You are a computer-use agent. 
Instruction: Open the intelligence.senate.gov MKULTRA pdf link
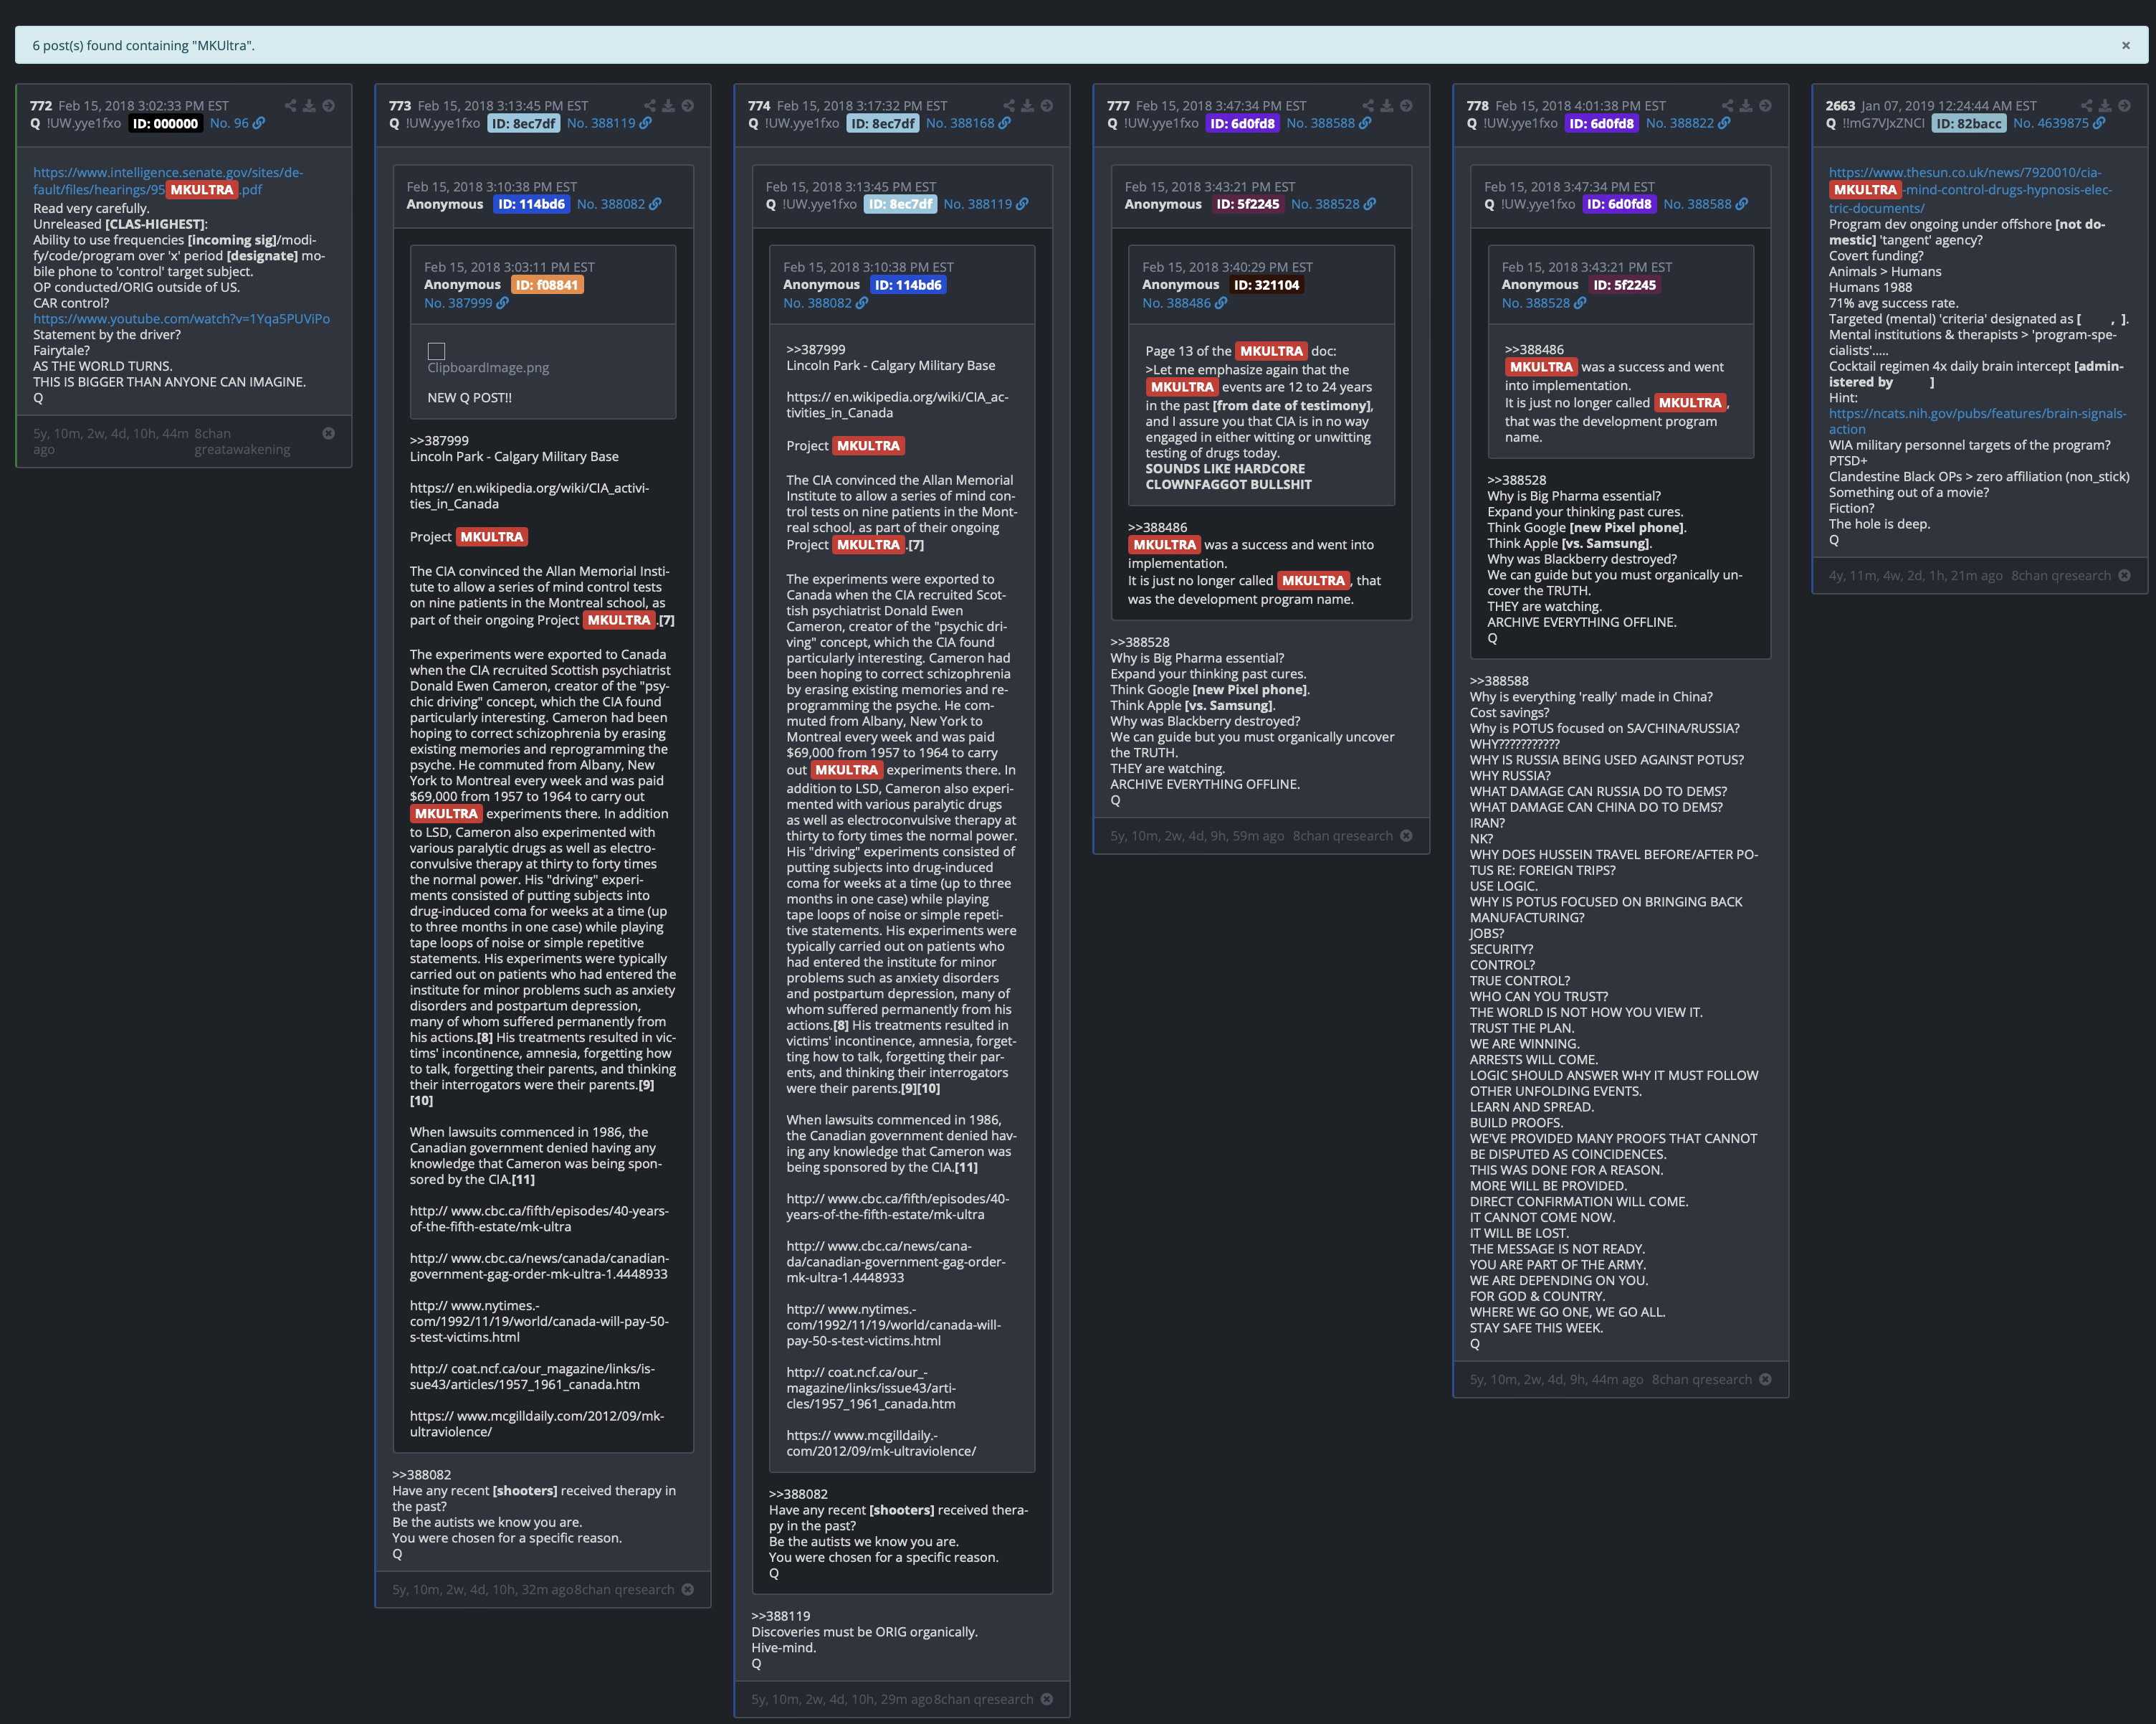coord(168,181)
